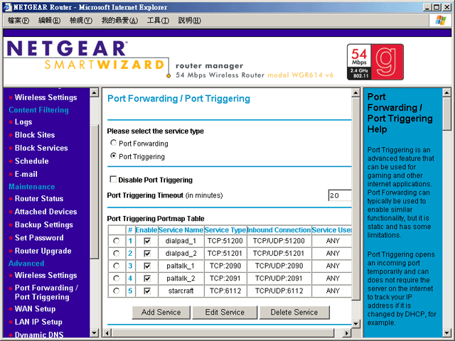Open Router Upgrade page
This screenshot has width=455, height=341.
(43, 251)
